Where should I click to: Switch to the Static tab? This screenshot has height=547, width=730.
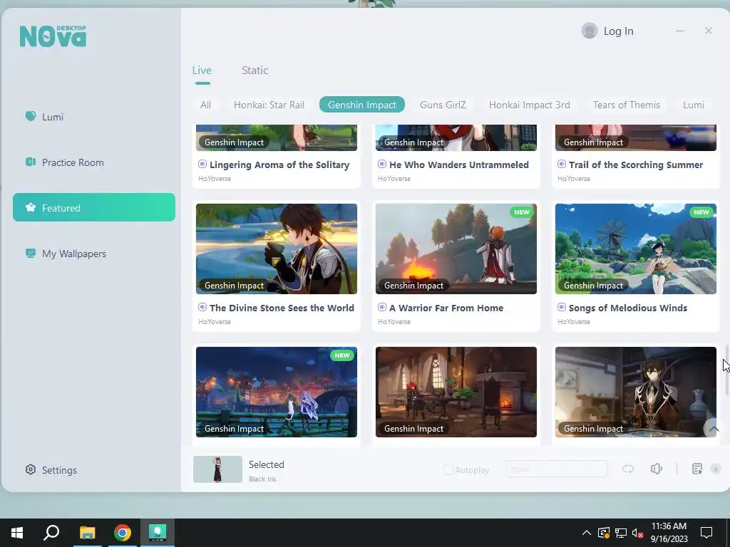(x=255, y=71)
